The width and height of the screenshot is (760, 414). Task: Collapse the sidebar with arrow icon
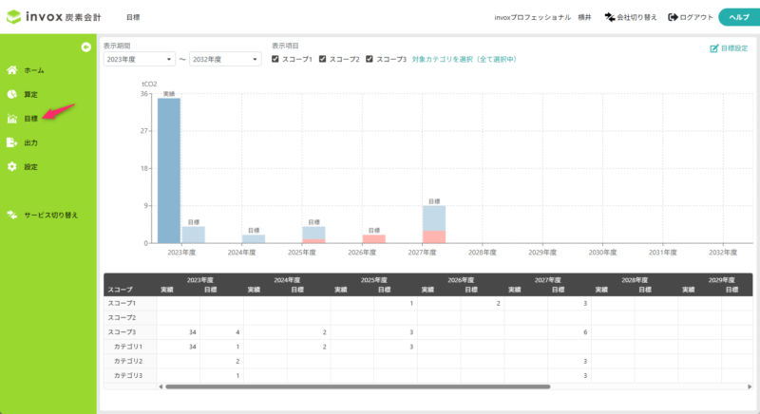[x=85, y=47]
